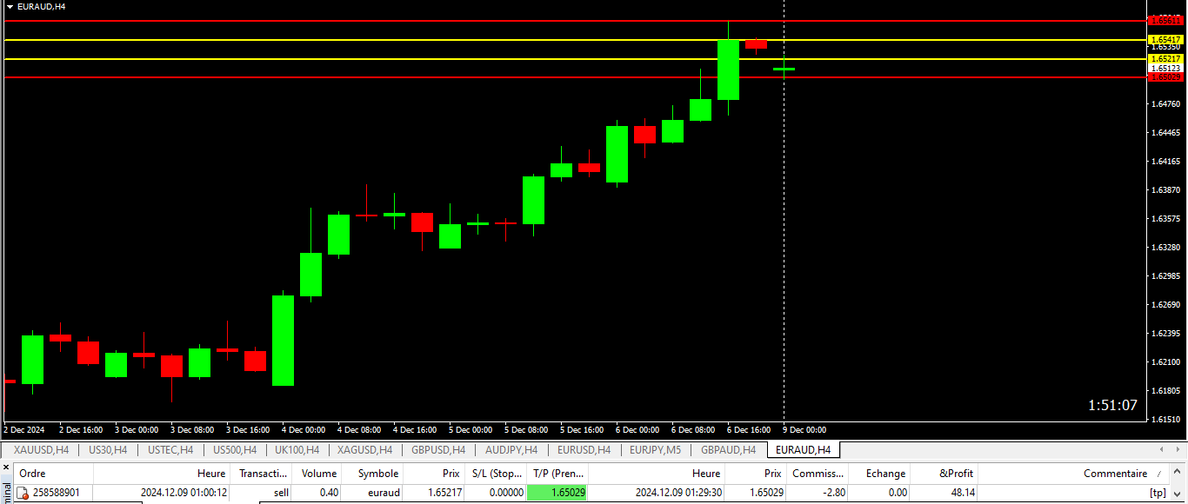Image resolution: width=1188 pixels, height=504 pixels.
Task: Click the S/L (Stop... column header
Action: (x=496, y=474)
